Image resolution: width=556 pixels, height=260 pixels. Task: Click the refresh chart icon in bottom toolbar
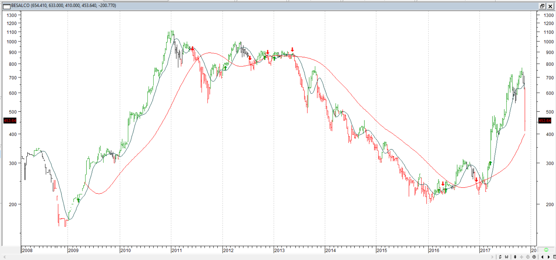[500, 257]
